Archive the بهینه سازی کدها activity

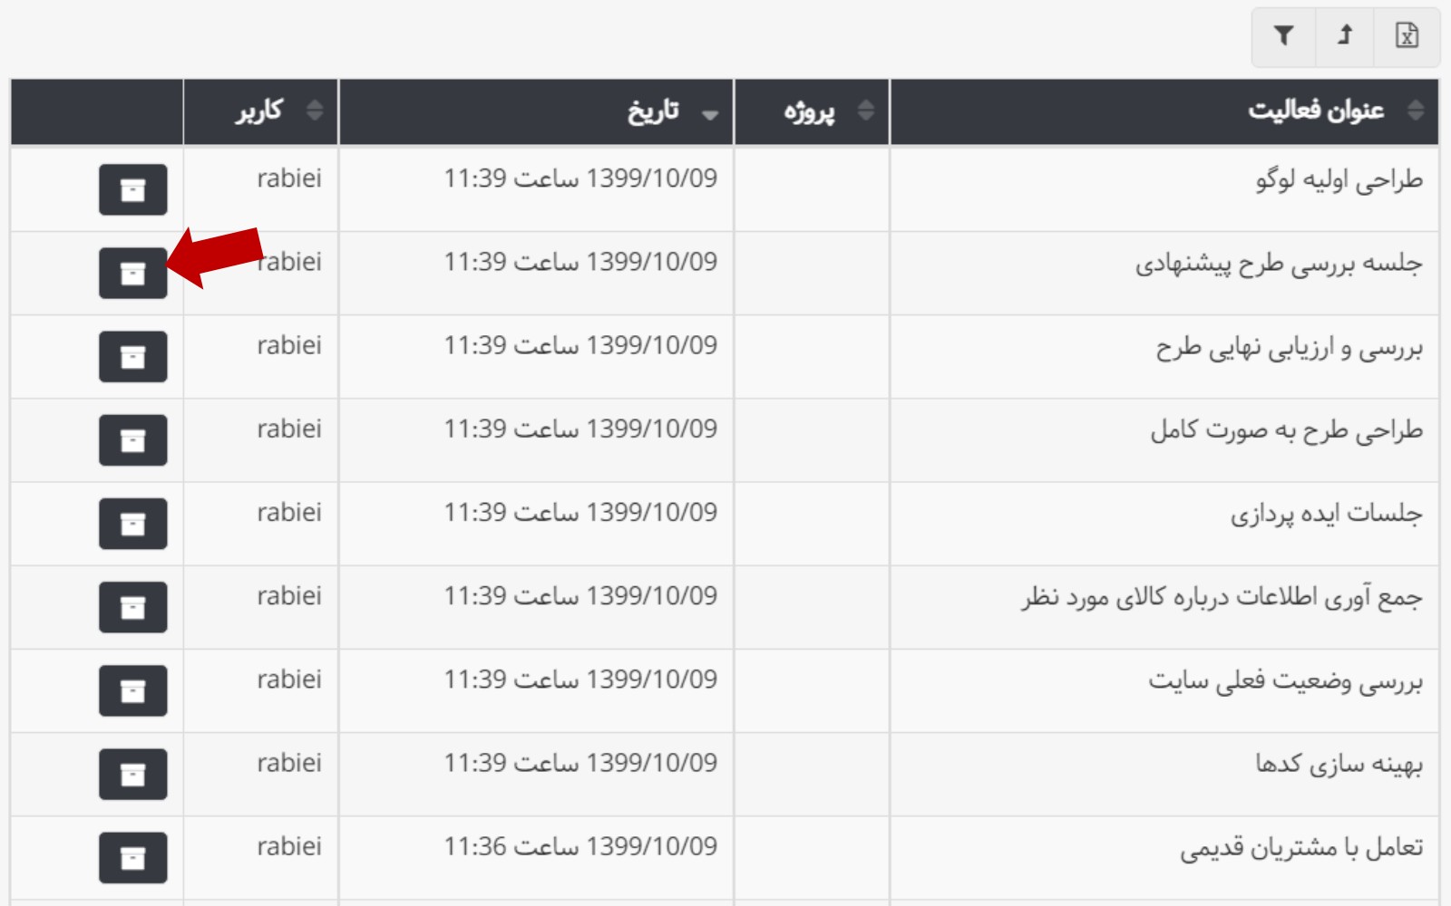[x=133, y=774]
